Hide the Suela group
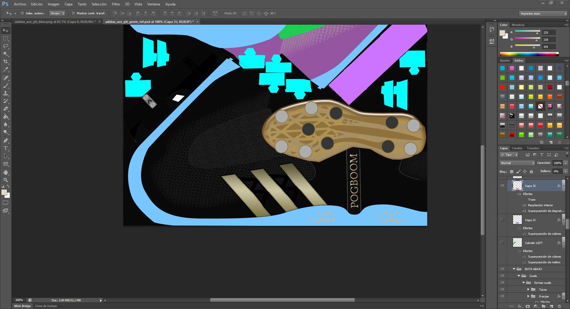570x309 pixels. click(502, 276)
